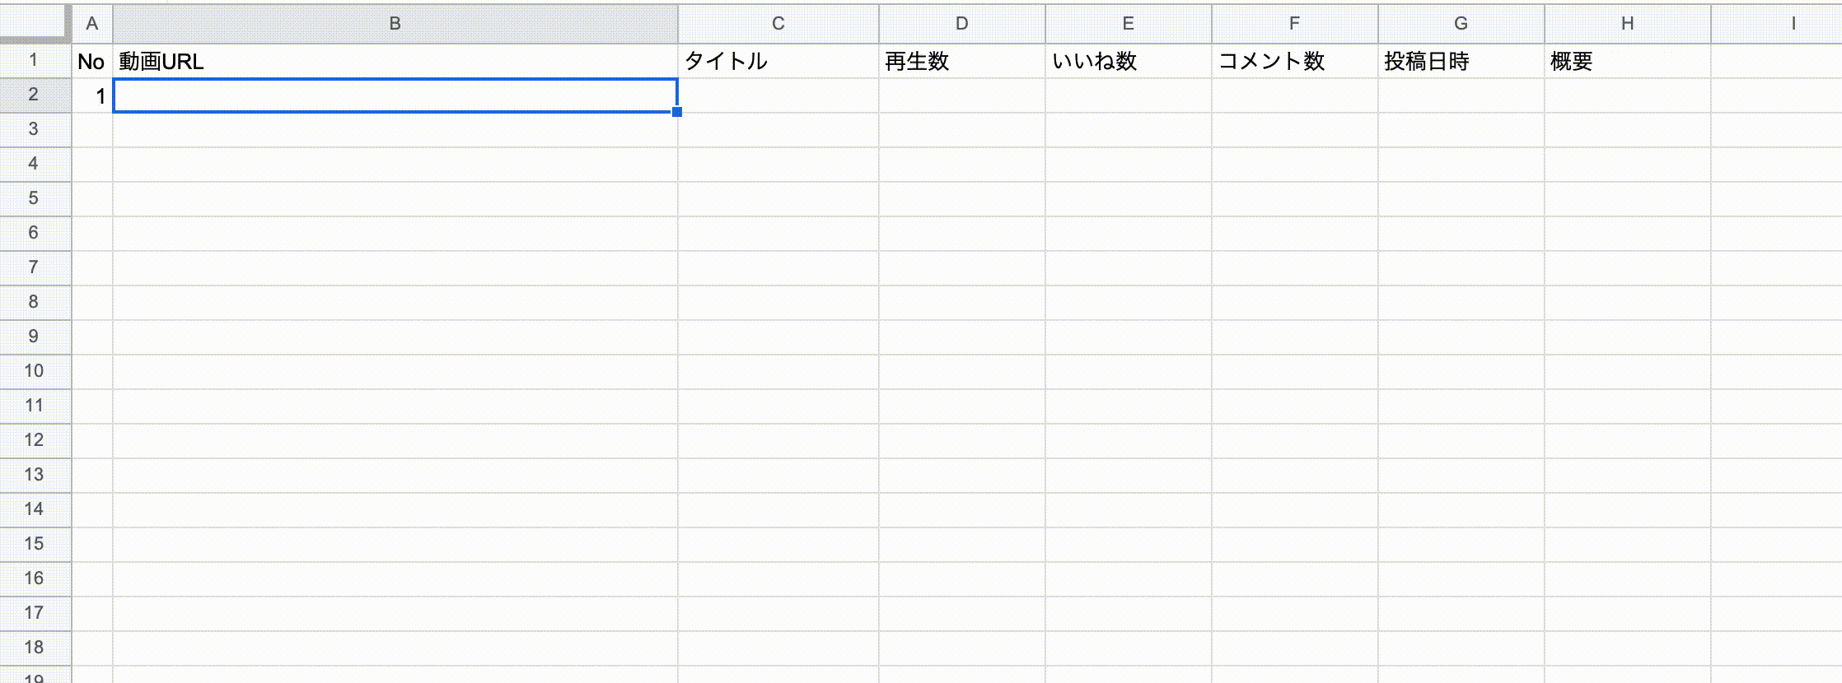
Task: Select row 14 header
Action: (x=35, y=510)
